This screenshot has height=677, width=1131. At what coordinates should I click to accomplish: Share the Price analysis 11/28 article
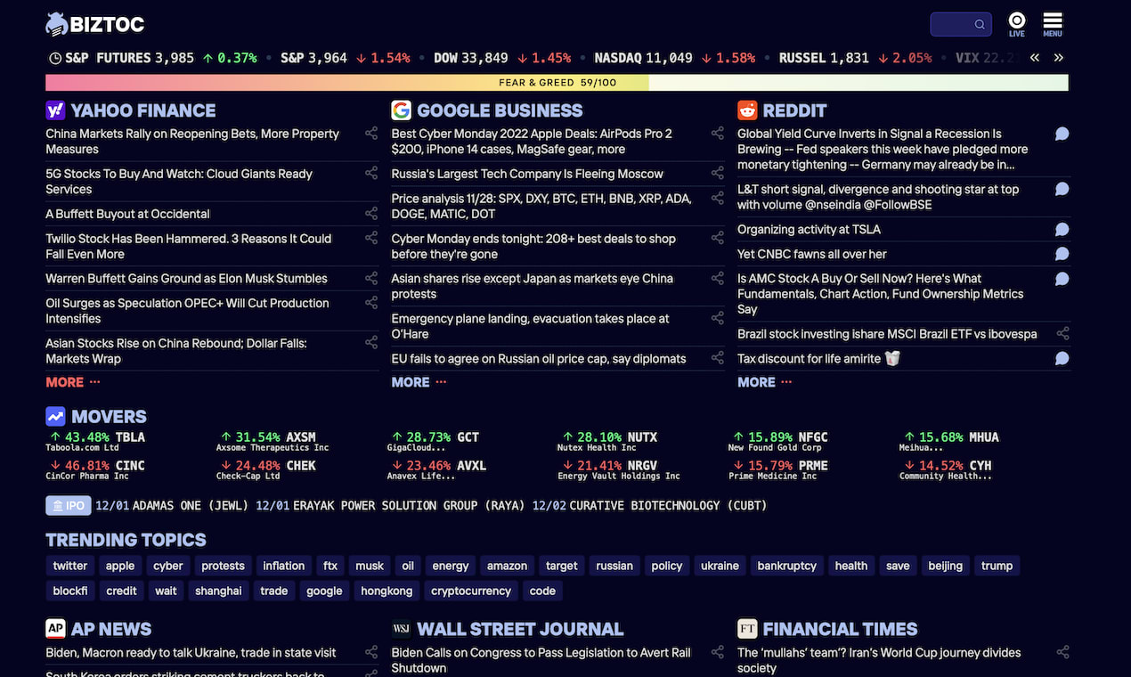[x=717, y=198]
